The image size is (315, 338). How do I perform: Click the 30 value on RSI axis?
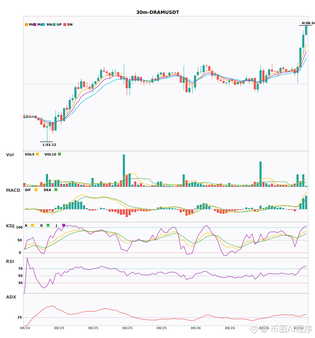[21, 283]
